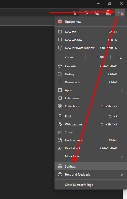Zoom out with the minus button

(x=90, y=57)
